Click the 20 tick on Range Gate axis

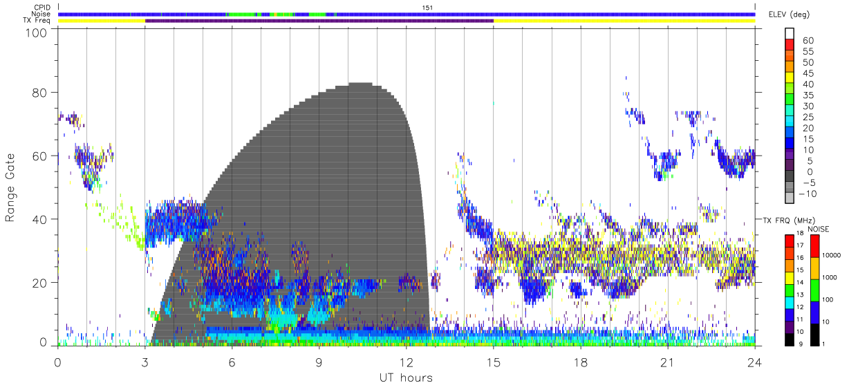tap(41, 282)
